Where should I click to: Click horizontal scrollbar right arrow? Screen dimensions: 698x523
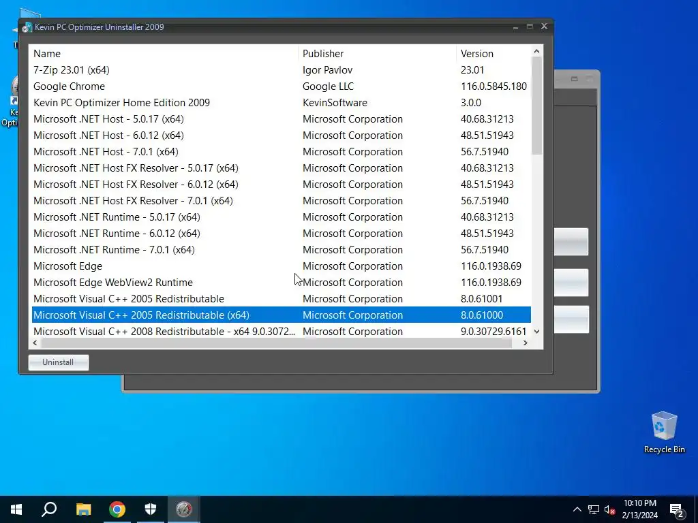click(x=526, y=343)
